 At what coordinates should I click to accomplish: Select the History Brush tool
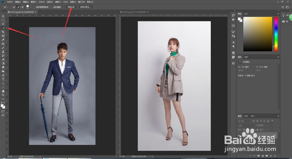click(x=3, y=56)
